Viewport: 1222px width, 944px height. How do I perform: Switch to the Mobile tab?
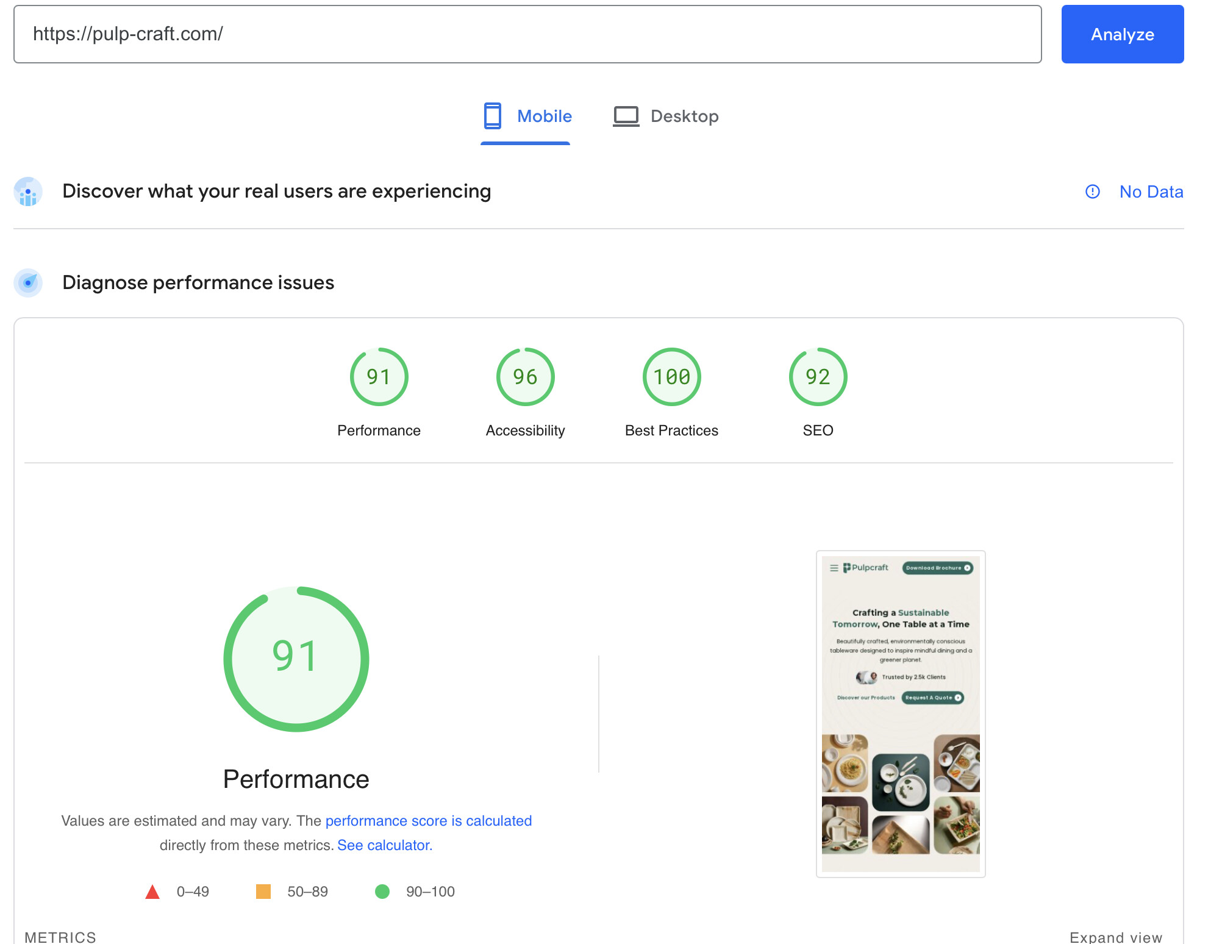[527, 116]
